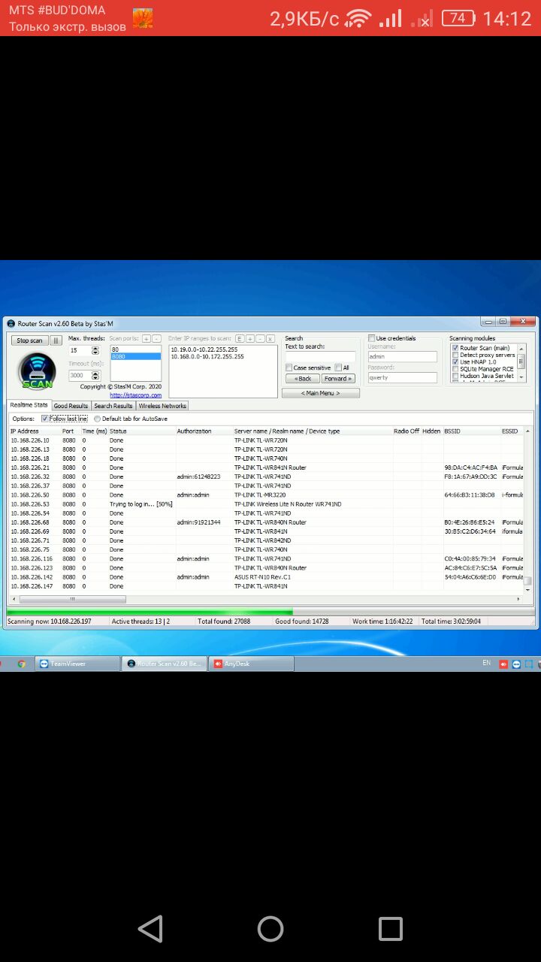Remove a scan port with the minus button
This screenshot has height=962, width=541.
coord(156,339)
